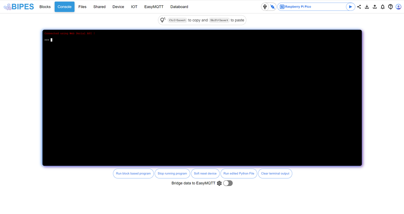Click the upload project icon
This screenshot has height=214, width=404.
pos(375,7)
